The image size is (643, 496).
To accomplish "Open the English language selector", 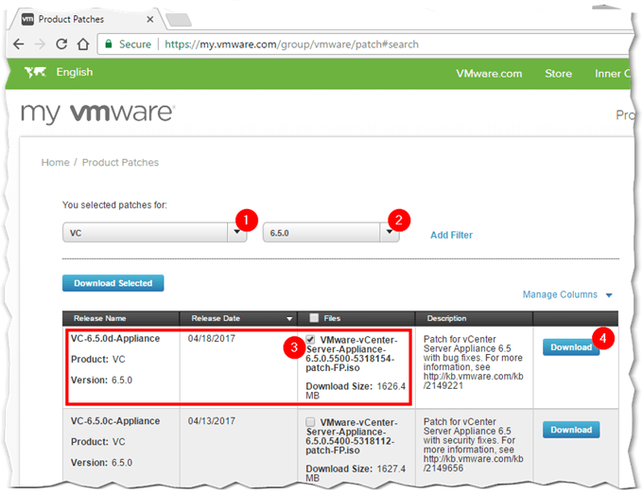I will [x=74, y=72].
